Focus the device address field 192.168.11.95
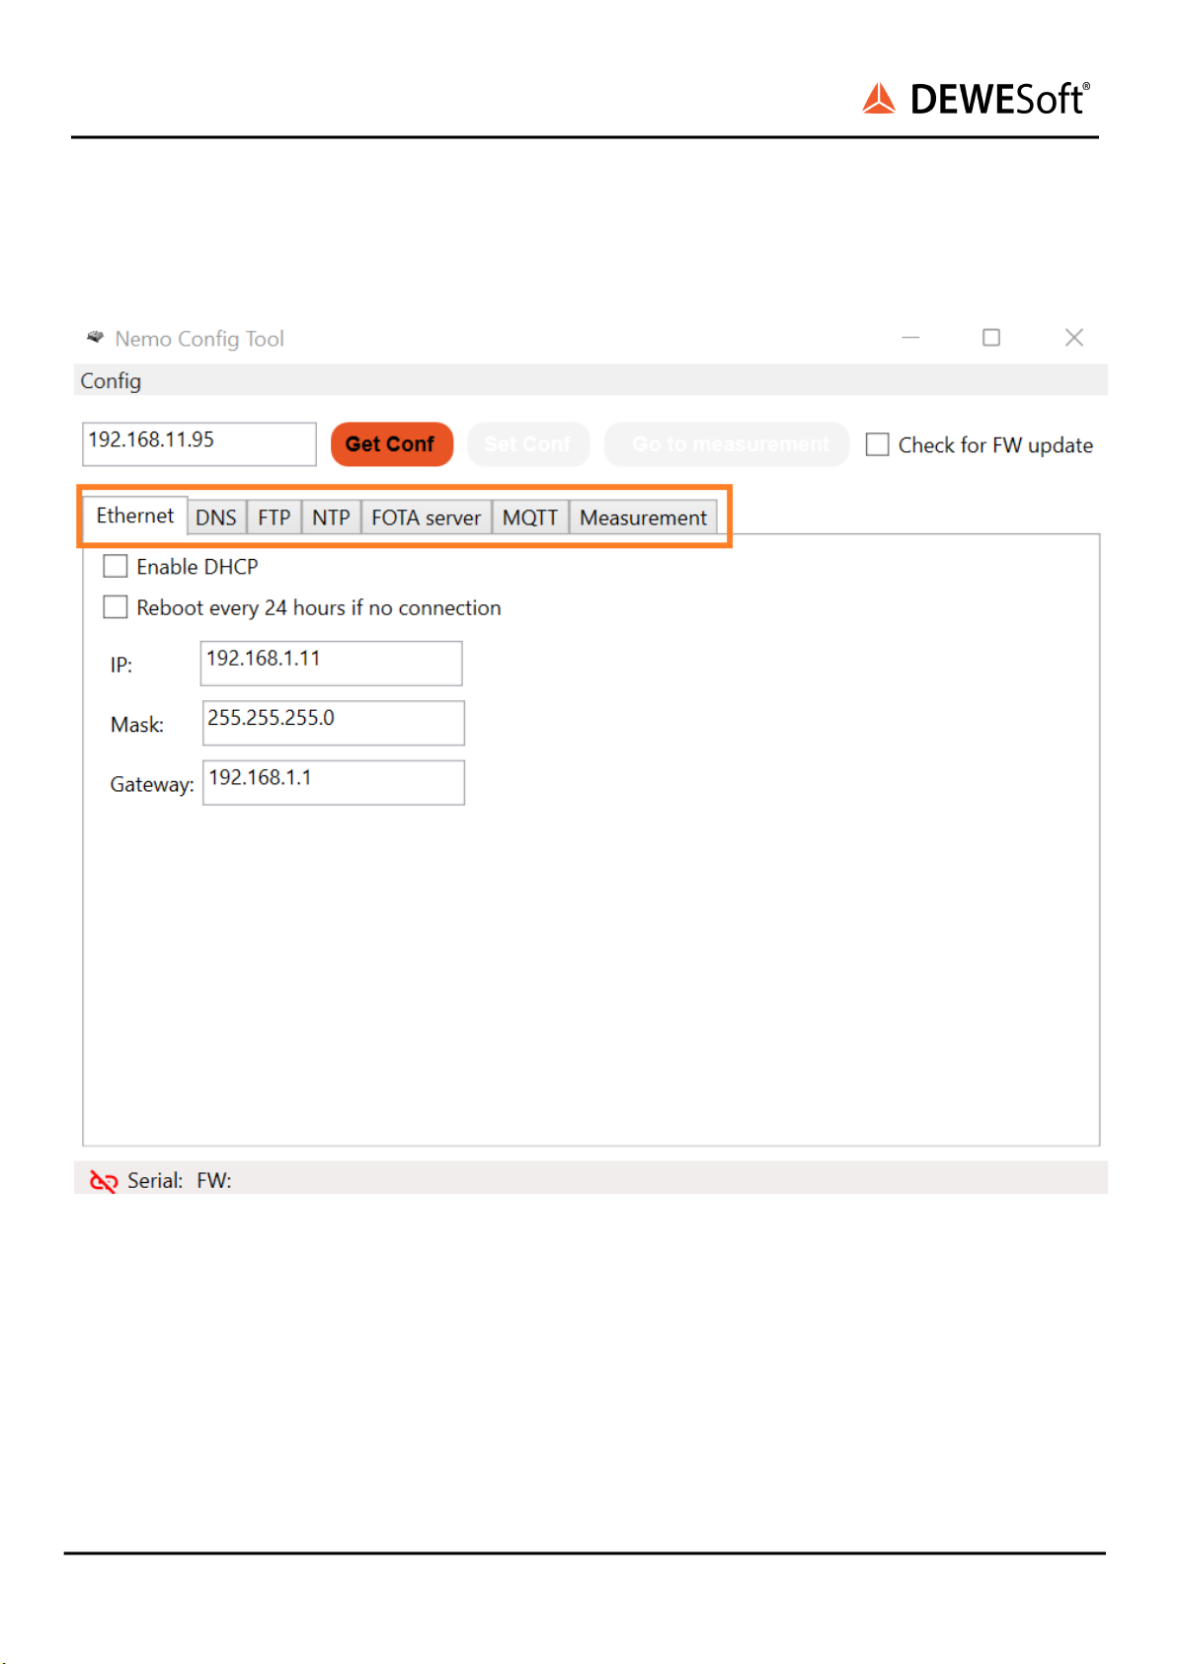Image resolution: width=1178 pixels, height=1664 pixels. [x=199, y=444]
